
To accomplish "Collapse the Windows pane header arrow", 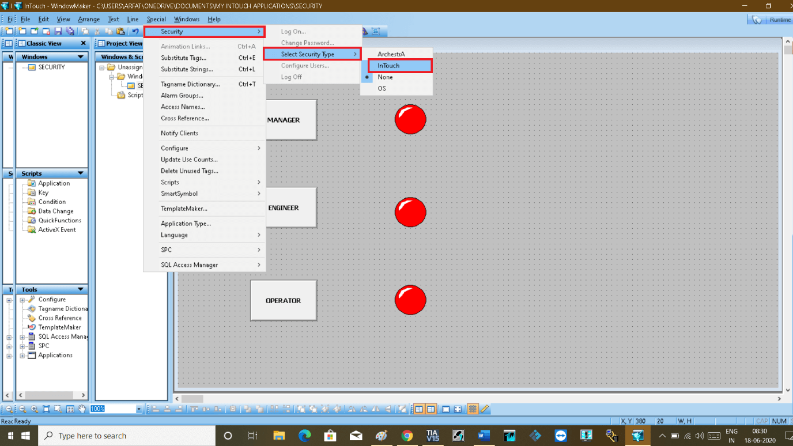I will [81, 57].
